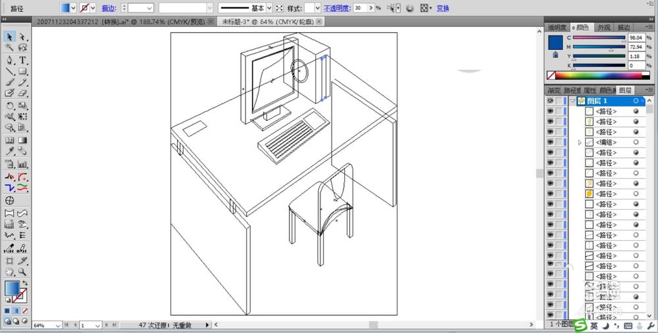Select the Line Segment tool
Viewport: 658px width, 333px height.
pyautogui.click(x=9, y=71)
